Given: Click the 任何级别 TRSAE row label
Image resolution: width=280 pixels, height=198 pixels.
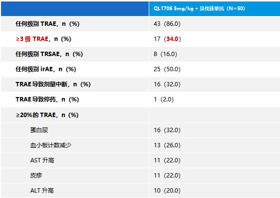Looking at the screenshot, I should 49,54.
